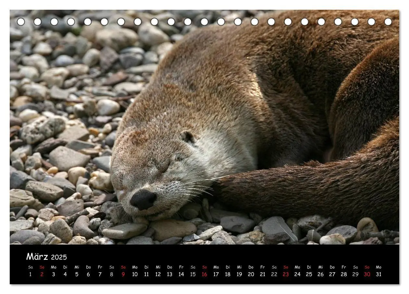
Task: Select day 26 in the calendar strip
Action: (321, 274)
